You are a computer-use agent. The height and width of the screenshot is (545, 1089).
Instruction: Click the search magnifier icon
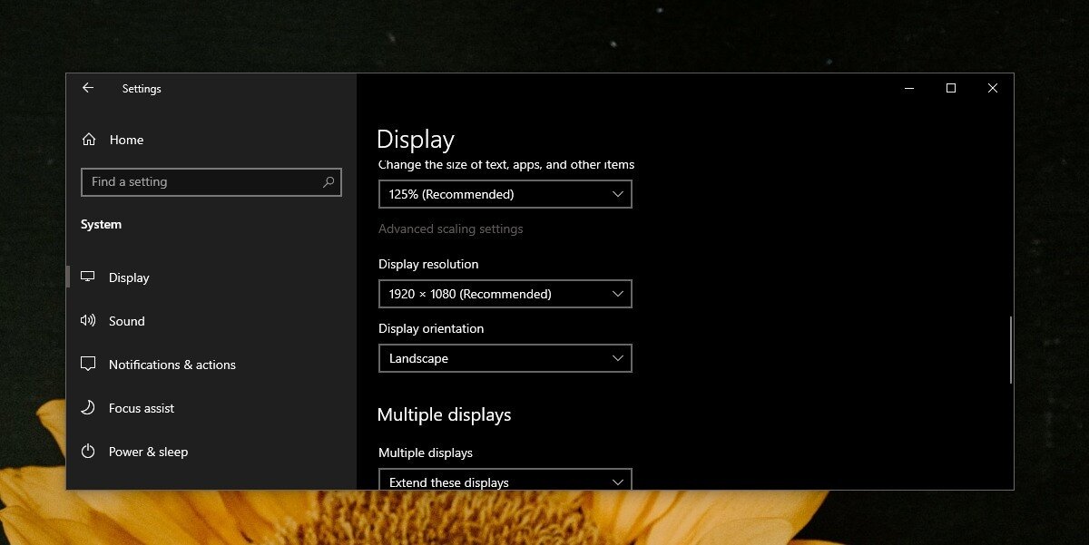coord(328,181)
